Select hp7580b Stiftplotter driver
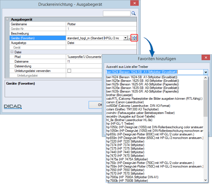 tap(155, 181)
